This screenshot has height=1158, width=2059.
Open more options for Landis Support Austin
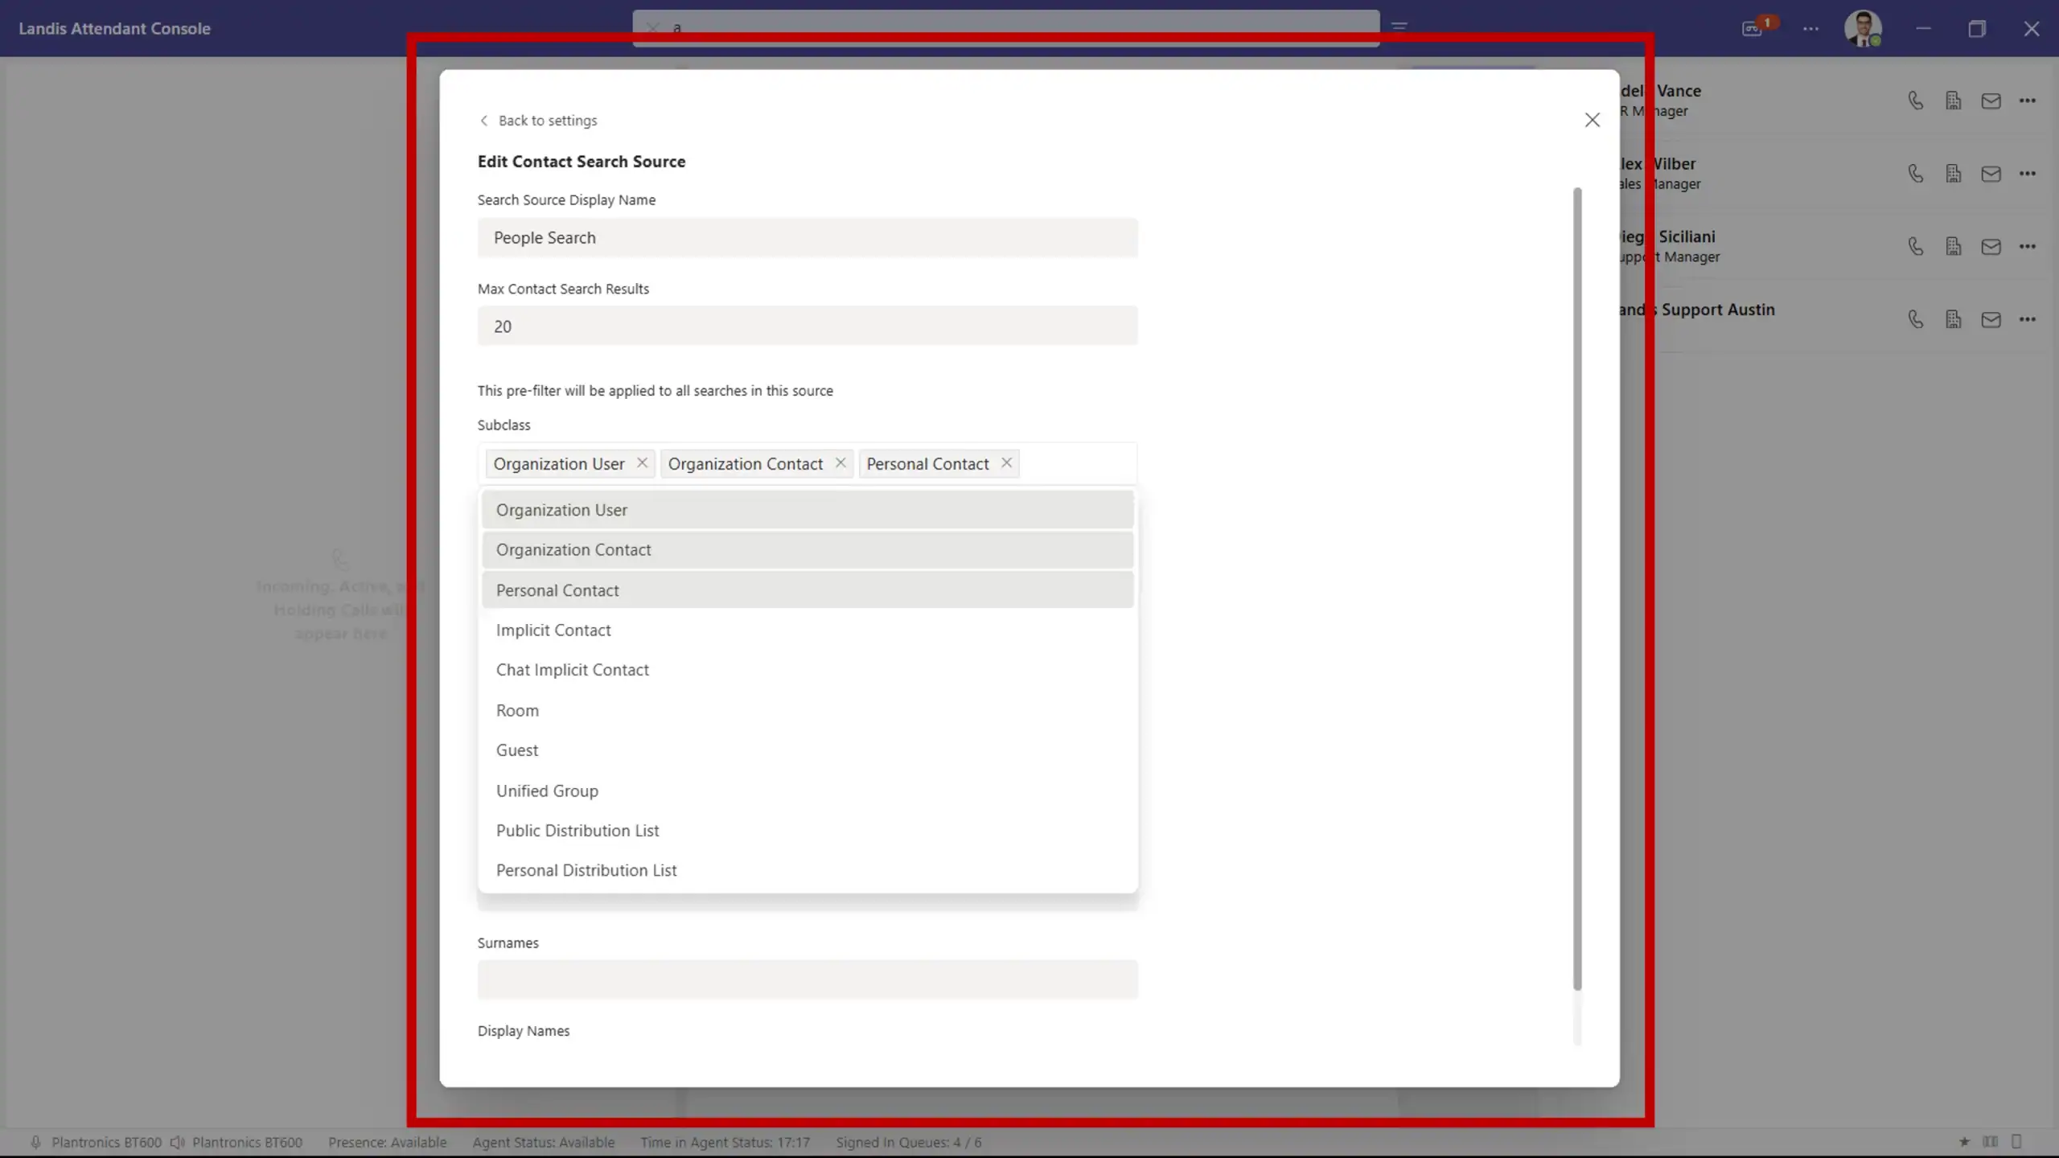coord(2027,320)
